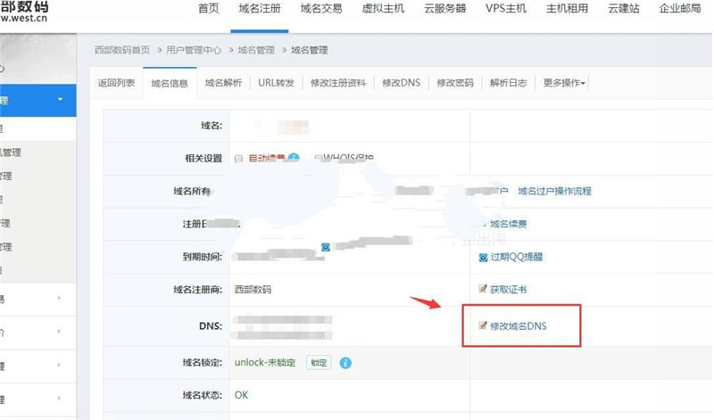
Task: Collapse the highlighted blue sidebar section arrow
Action: [60, 99]
